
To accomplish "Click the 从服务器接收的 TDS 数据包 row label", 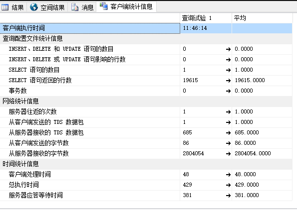I will coord(46,132).
